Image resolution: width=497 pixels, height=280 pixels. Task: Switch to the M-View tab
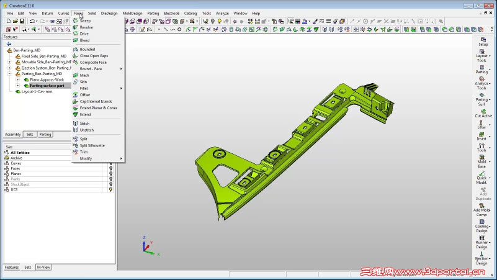point(43,268)
